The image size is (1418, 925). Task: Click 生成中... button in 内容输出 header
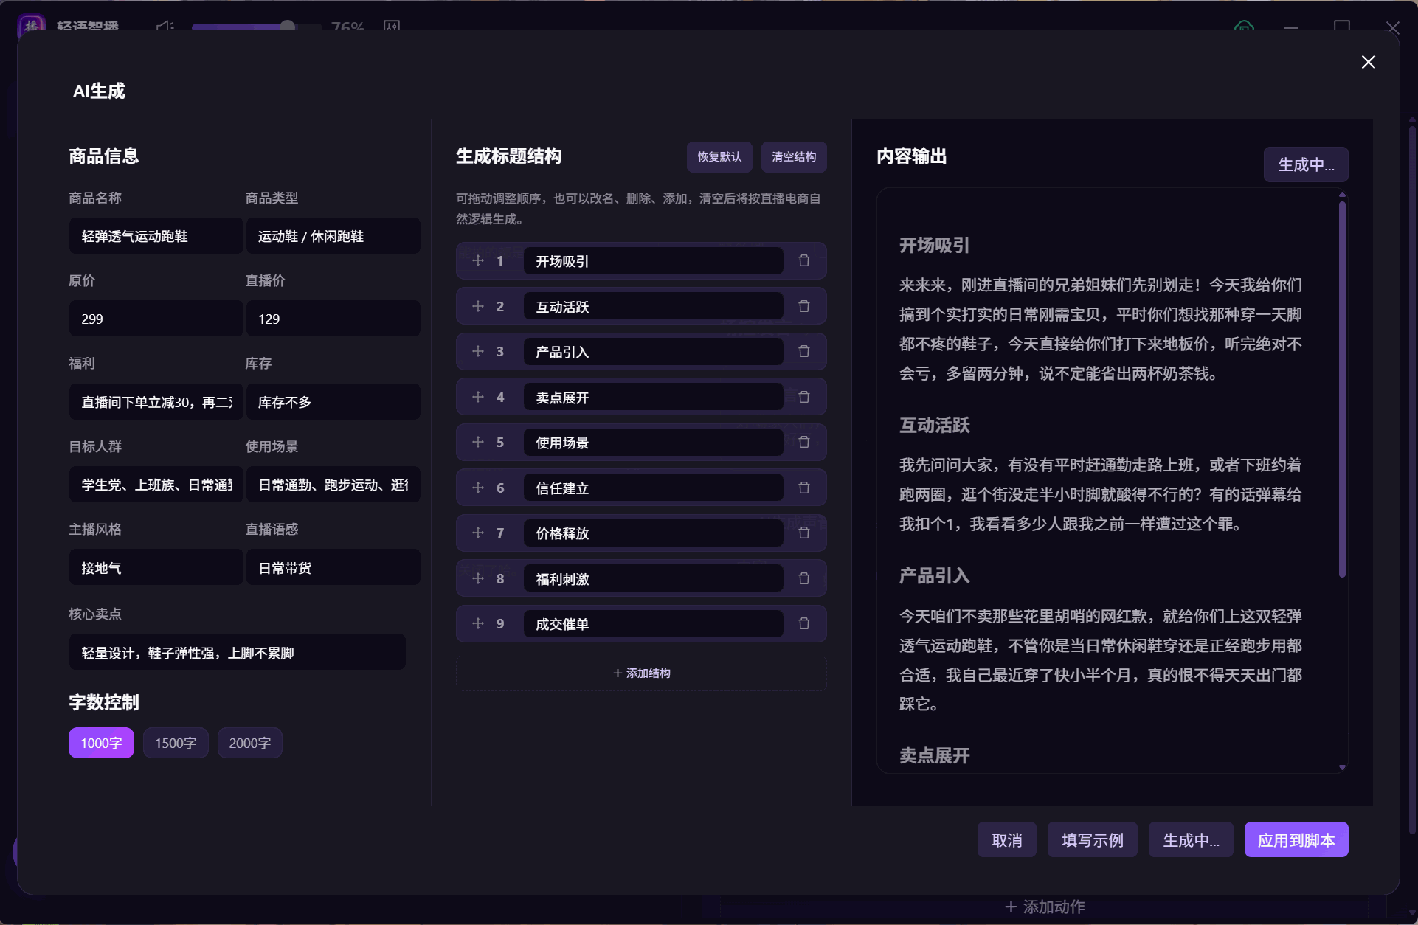pyautogui.click(x=1306, y=164)
